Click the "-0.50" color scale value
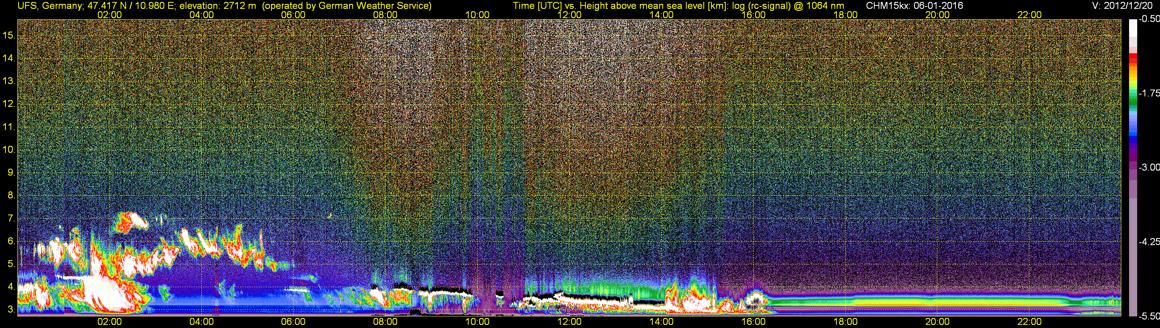The height and width of the screenshot is (328, 1160). click(x=1149, y=19)
